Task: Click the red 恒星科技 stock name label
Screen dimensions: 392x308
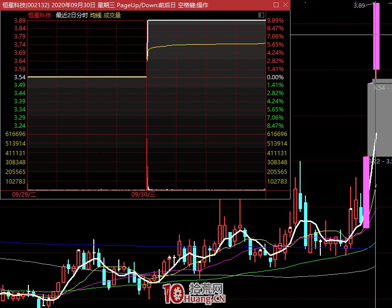Action: click(39, 15)
